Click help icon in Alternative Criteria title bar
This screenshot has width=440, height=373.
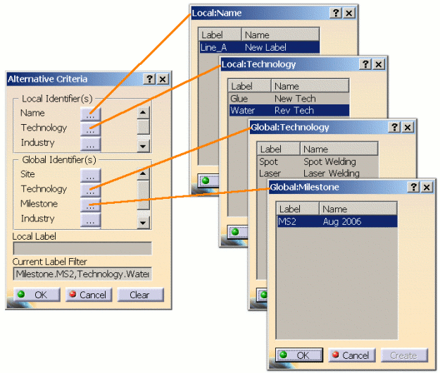pos(149,80)
